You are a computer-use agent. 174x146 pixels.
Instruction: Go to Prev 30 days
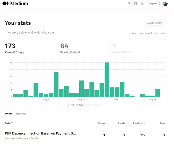tap(77, 105)
